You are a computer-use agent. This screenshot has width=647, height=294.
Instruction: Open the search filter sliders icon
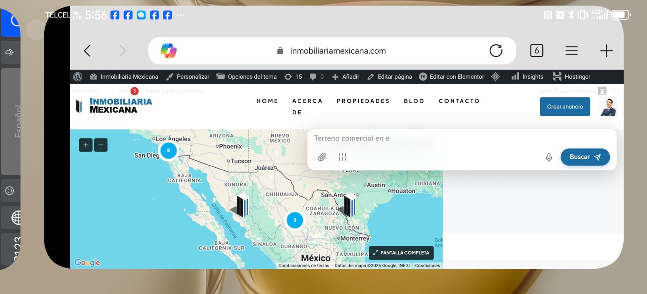(x=342, y=157)
